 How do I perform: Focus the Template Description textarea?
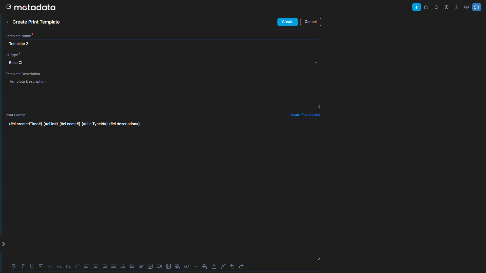(x=163, y=93)
